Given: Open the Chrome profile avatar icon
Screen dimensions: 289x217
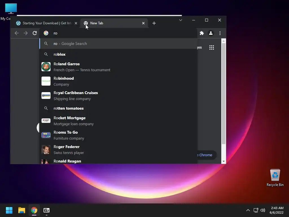Looking at the screenshot, I should pyautogui.click(x=211, y=33).
